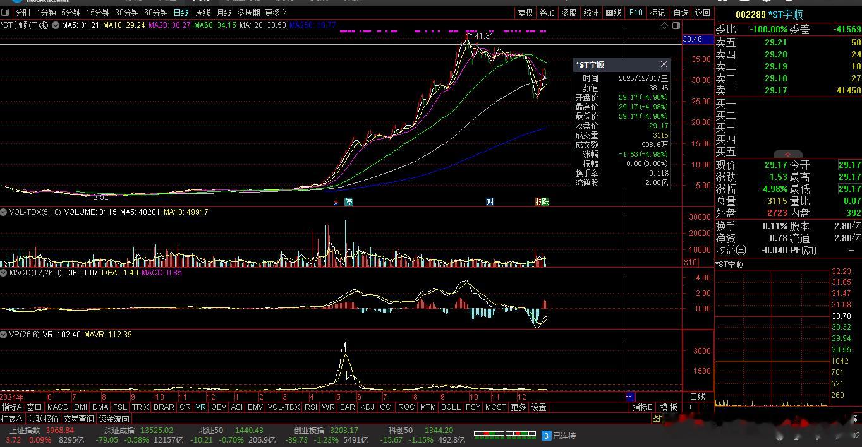This screenshot has height=447, width=862.
Task: Select the 日线 daily chart tab
Action: pos(181,13)
